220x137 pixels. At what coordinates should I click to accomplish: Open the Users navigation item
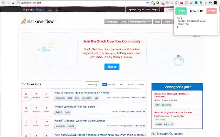coord(167,22)
